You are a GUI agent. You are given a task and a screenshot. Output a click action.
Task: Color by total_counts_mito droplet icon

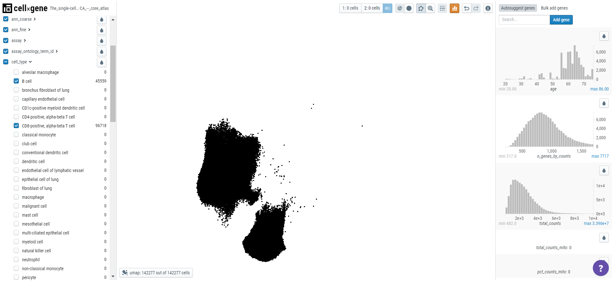click(x=604, y=238)
